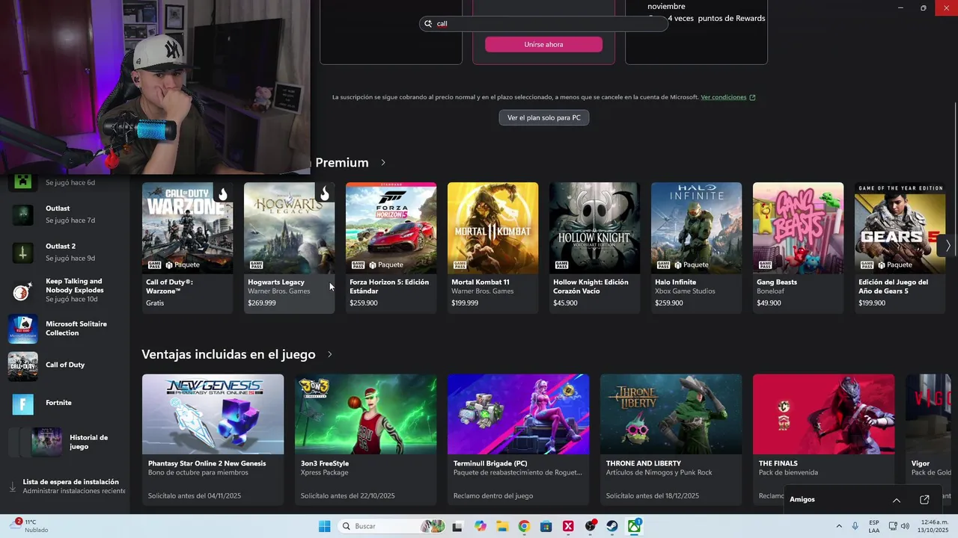Click the search magnifier icon in store
This screenshot has height=538, width=958.
click(428, 24)
